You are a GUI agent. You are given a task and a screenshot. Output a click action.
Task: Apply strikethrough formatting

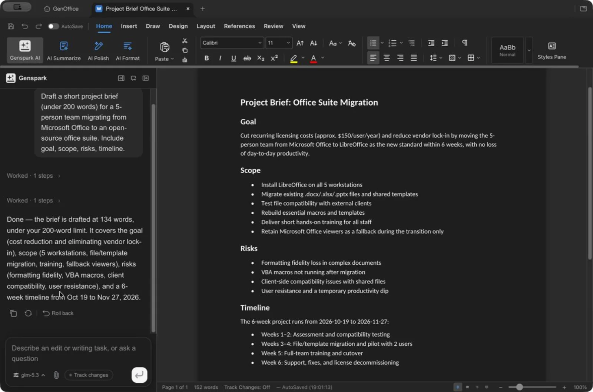click(247, 58)
